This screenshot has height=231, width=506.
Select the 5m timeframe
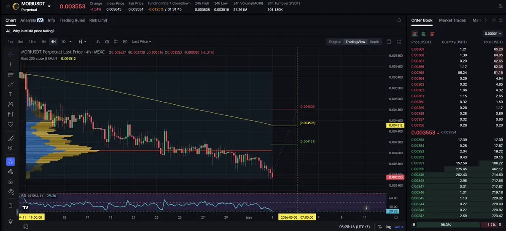point(21,42)
